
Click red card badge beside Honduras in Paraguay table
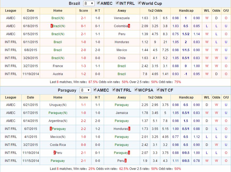tap(129, 129)
